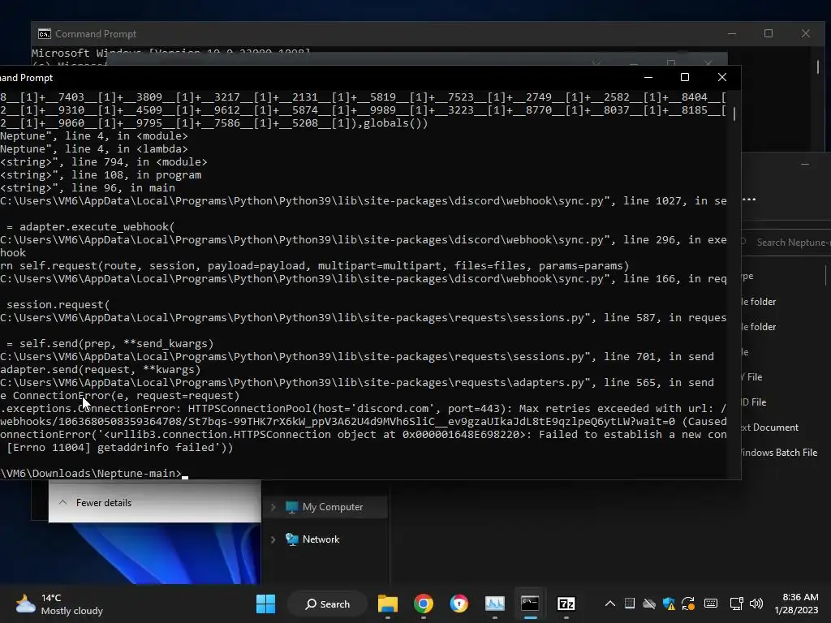831x623 pixels.
Task: Click the front Command Prompt scrollbar thumb
Action: [x=734, y=114]
